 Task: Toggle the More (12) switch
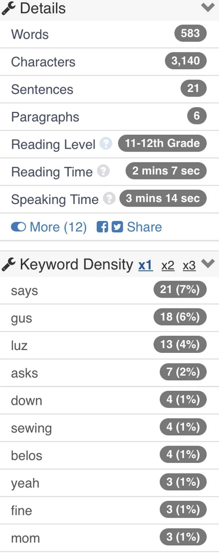[x=19, y=227]
